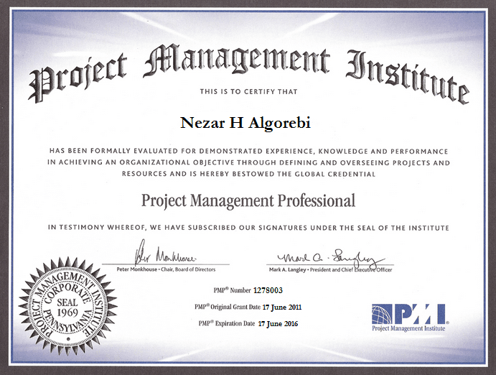Click the corporate seal 1969 emblem
Viewport: 496px width, 375px height.
coord(68,306)
